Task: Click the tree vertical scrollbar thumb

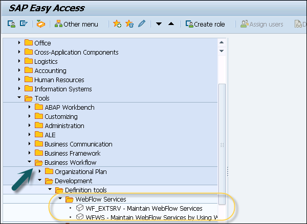Action: tap(222, 143)
